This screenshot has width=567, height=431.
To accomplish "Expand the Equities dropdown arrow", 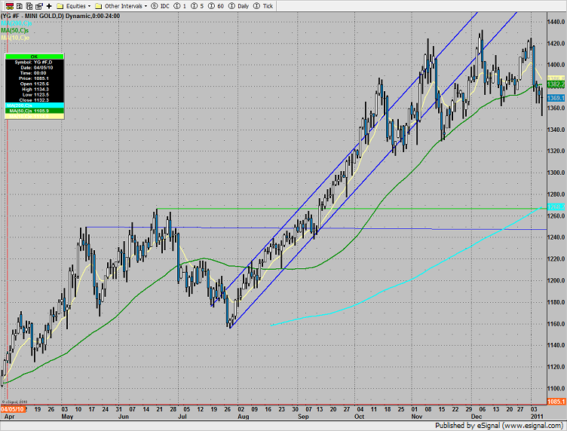I will pos(89,5).
